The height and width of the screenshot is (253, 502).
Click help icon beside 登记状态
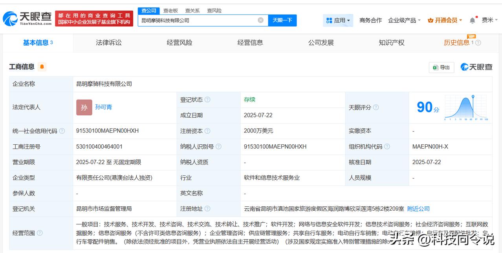(207, 100)
